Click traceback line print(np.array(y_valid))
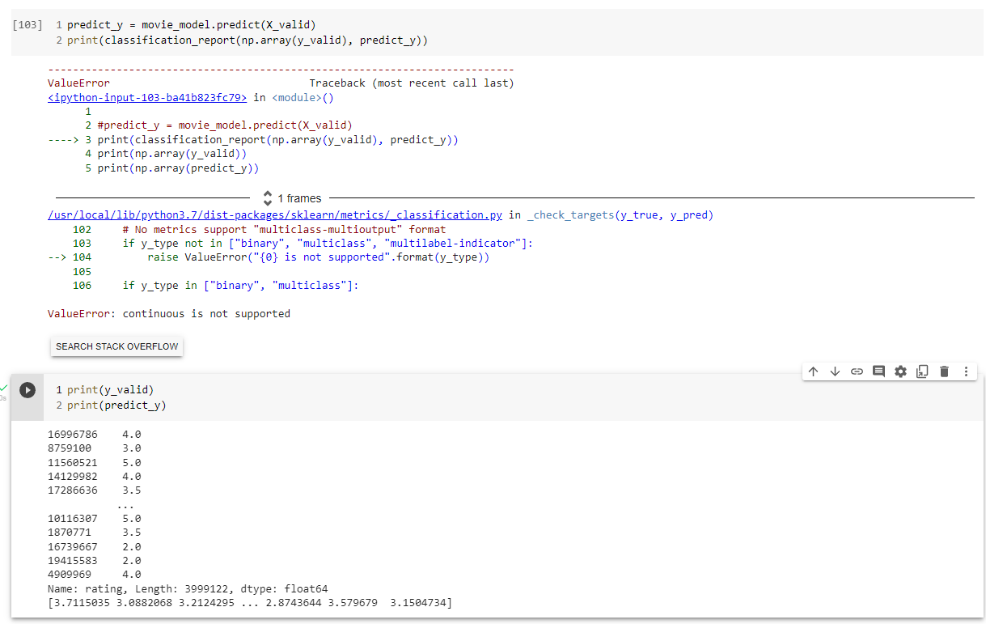The width and height of the screenshot is (986, 624). [x=172, y=154]
